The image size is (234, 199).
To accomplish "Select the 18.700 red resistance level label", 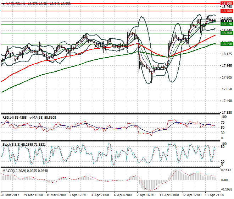I will coord(227,11).
